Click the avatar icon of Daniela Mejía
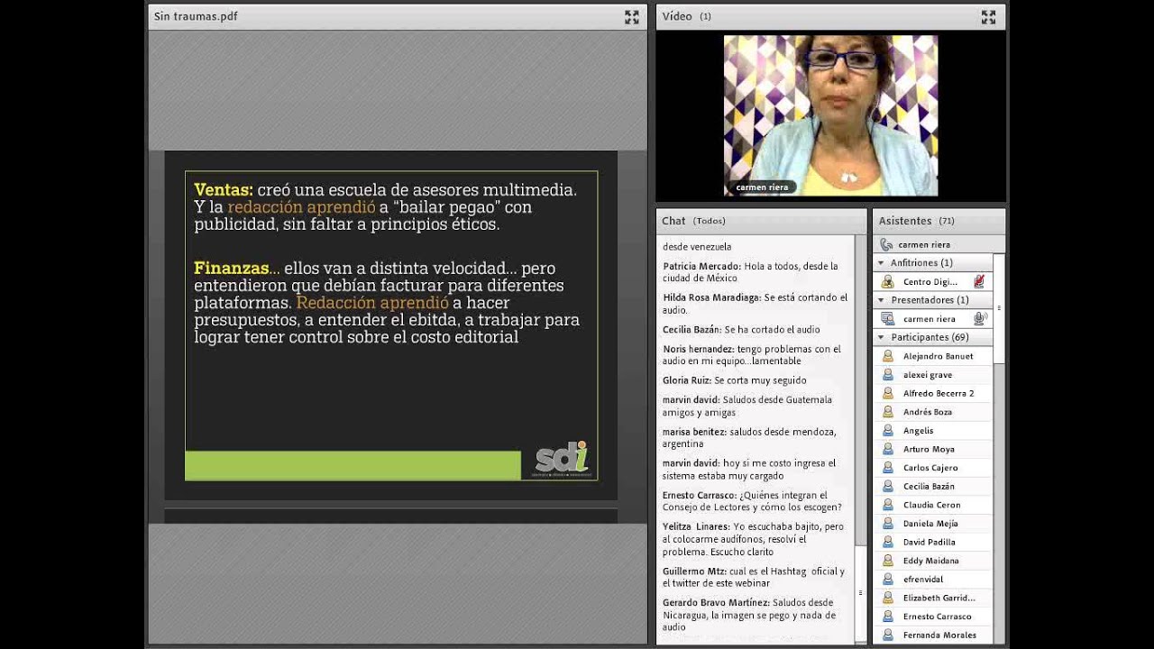 point(887,523)
